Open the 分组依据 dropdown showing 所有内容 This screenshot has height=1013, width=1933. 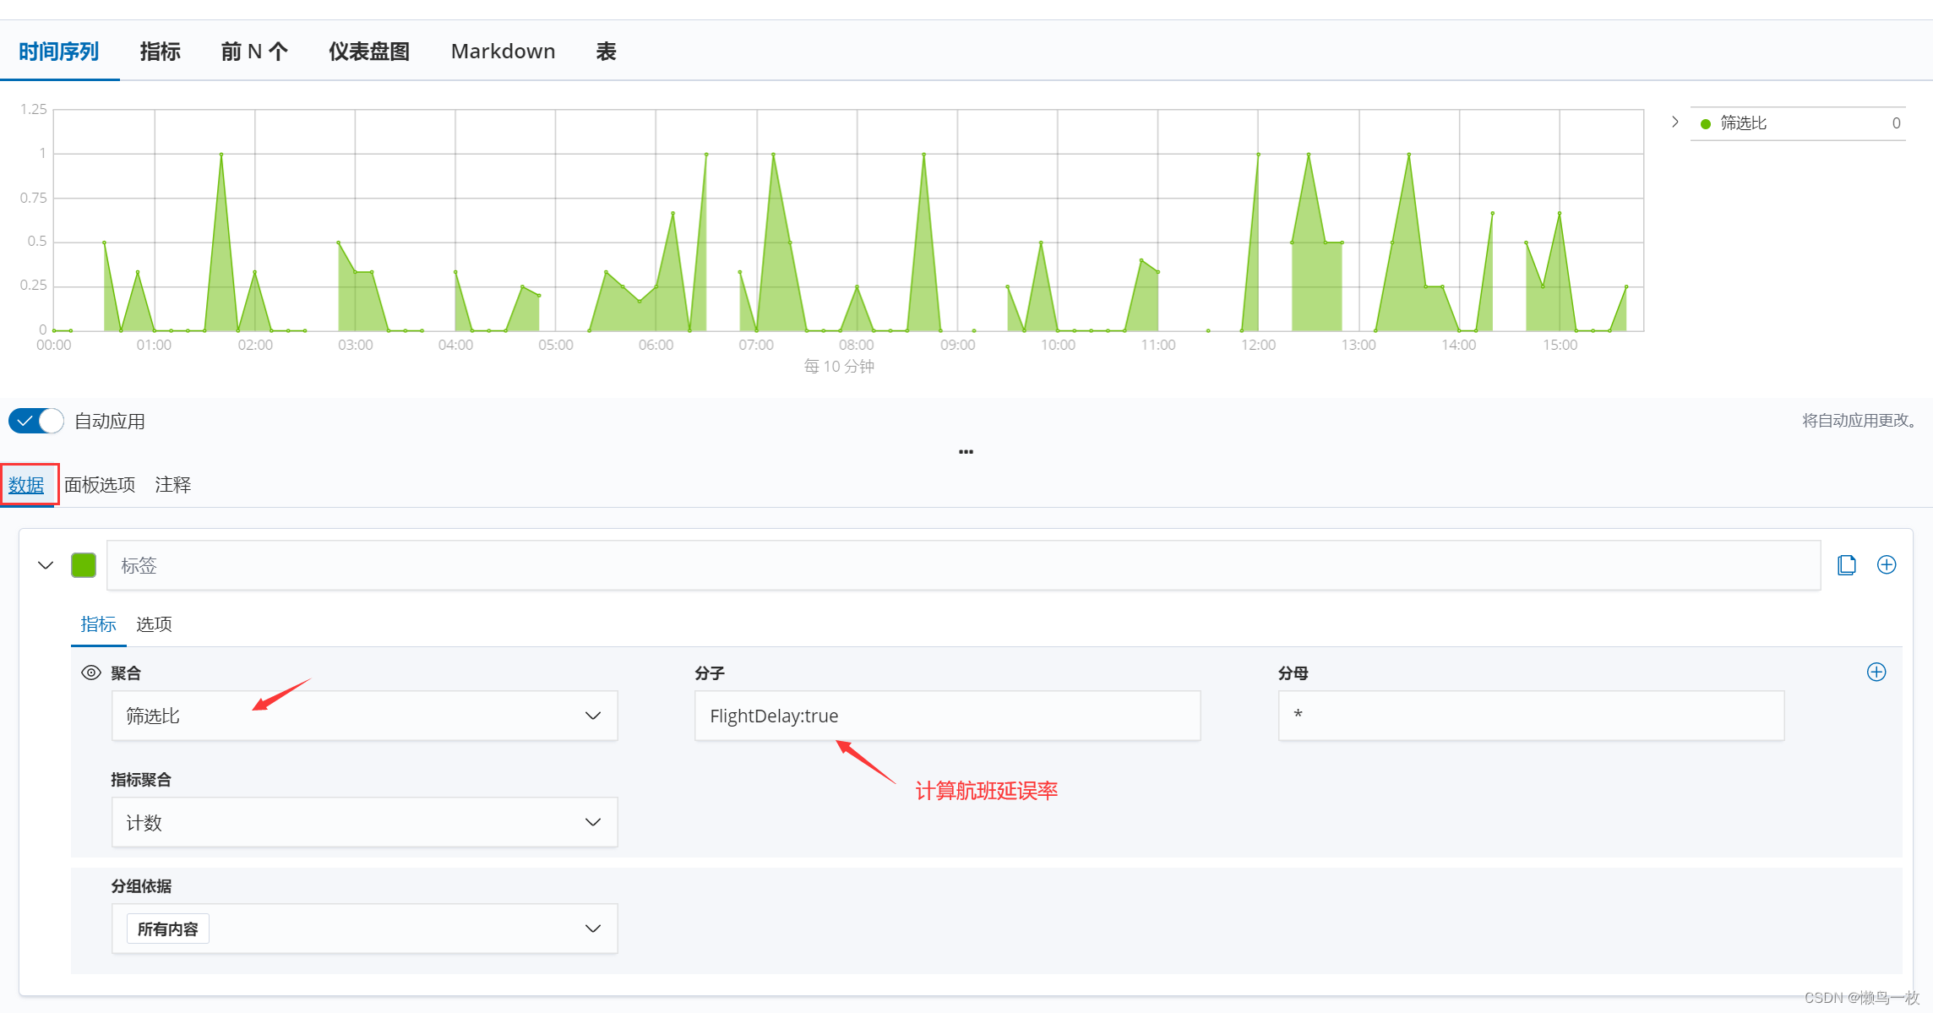[364, 929]
